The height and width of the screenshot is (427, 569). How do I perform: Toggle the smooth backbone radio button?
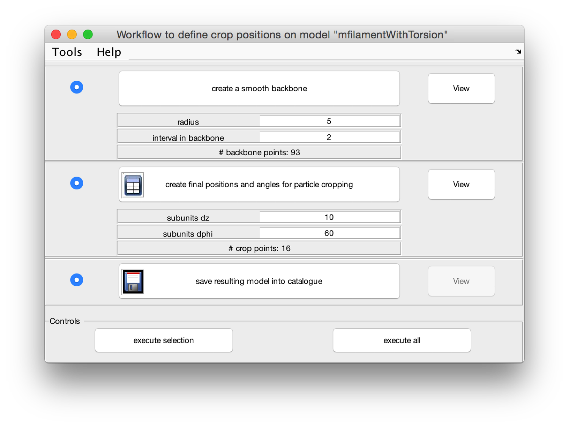(77, 87)
